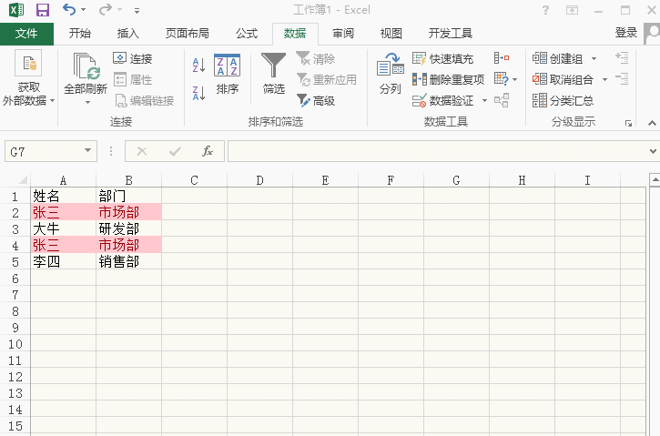This screenshot has width=660, height=436.
Task: Select cell containing 研发部
Action: tap(128, 229)
